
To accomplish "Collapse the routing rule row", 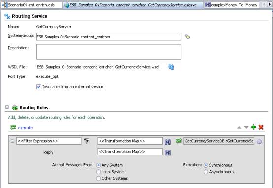I will coord(12,141).
